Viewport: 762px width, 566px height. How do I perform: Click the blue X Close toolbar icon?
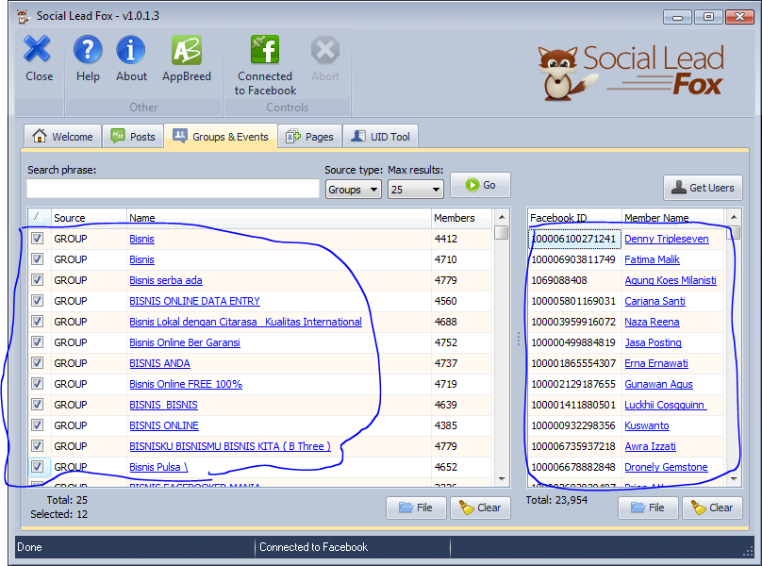pos(37,49)
